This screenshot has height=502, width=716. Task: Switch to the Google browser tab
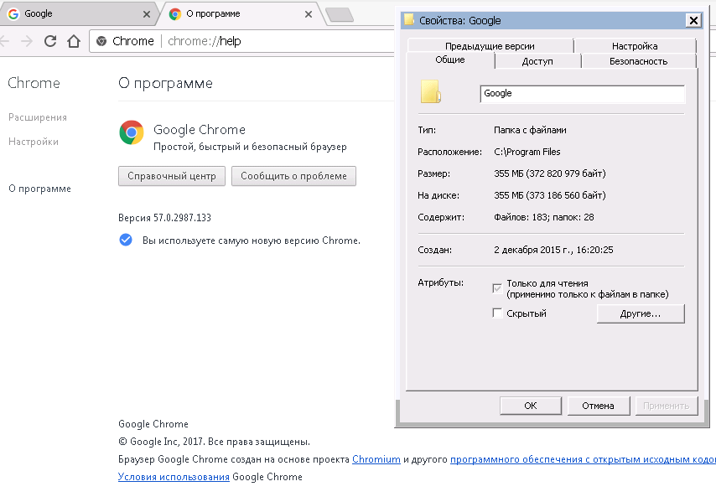(x=78, y=13)
